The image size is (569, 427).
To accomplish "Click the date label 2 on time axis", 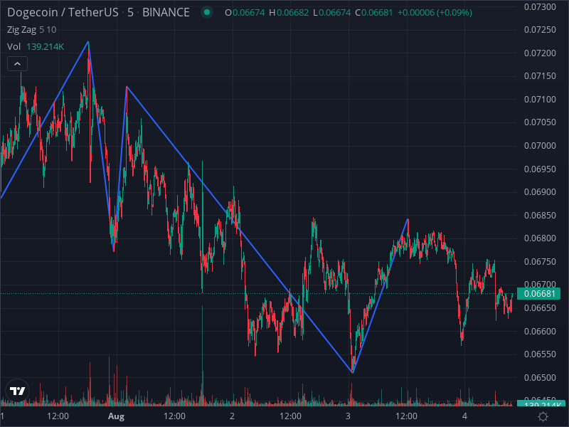I will click(x=233, y=416).
